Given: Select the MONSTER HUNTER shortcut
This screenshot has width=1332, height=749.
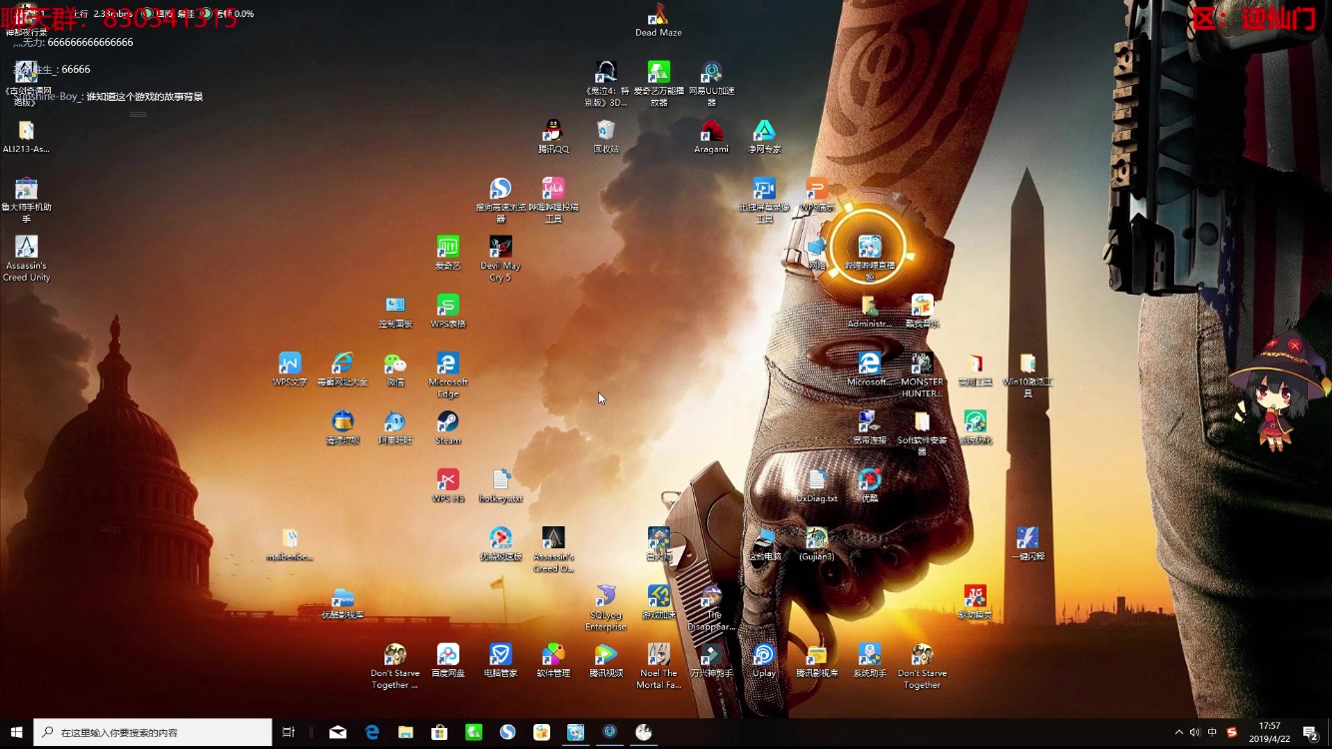Looking at the screenshot, I should pyautogui.click(x=922, y=375).
